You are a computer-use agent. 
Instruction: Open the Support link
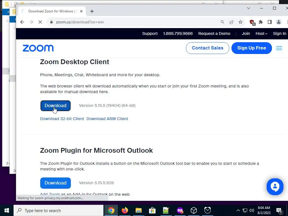click(x=150, y=34)
